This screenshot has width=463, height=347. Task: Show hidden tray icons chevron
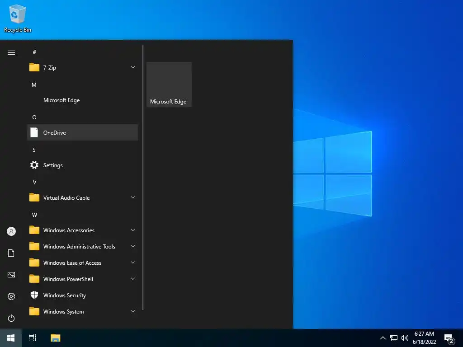pyautogui.click(x=383, y=338)
